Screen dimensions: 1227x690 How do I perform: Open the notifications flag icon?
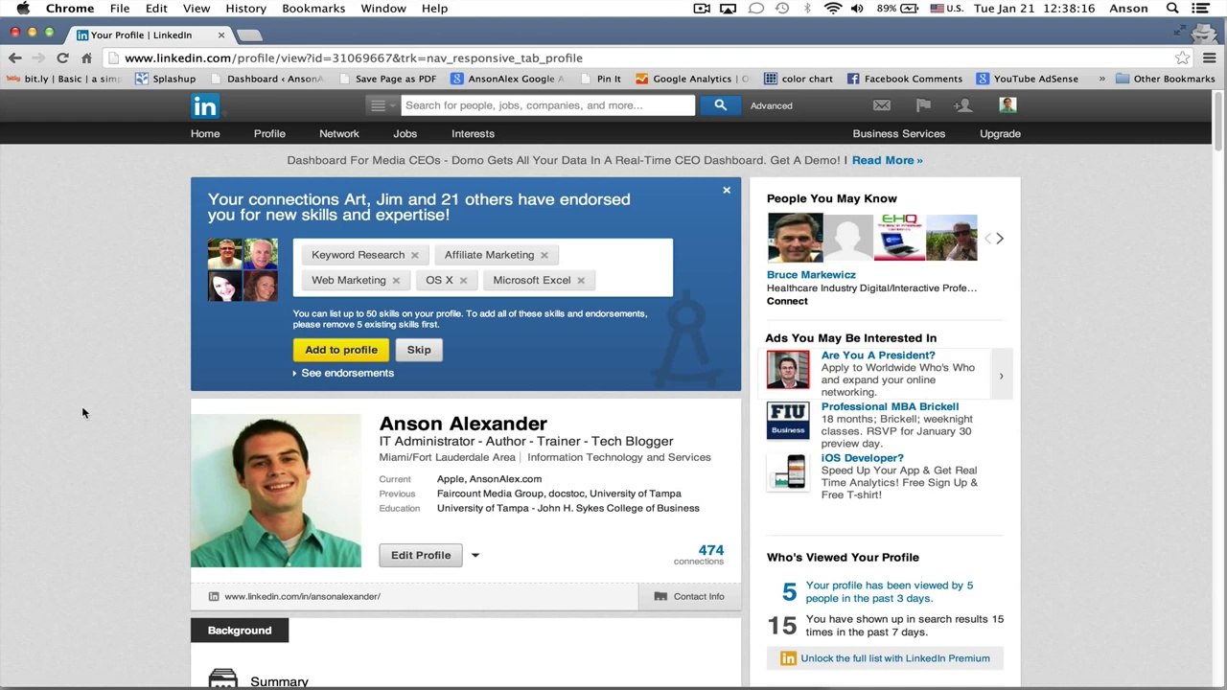click(923, 105)
